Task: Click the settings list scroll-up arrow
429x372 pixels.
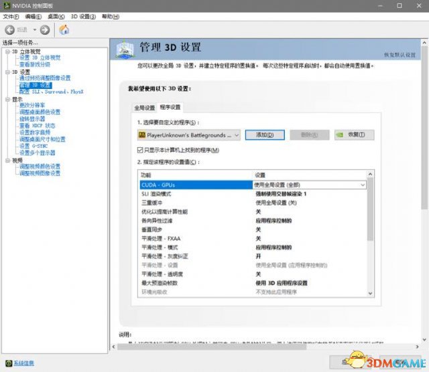Action: click(370, 174)
